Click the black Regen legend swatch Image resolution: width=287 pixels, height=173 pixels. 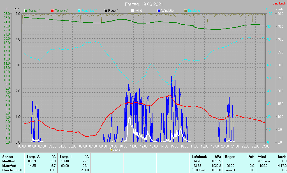(x=106, y=11)
